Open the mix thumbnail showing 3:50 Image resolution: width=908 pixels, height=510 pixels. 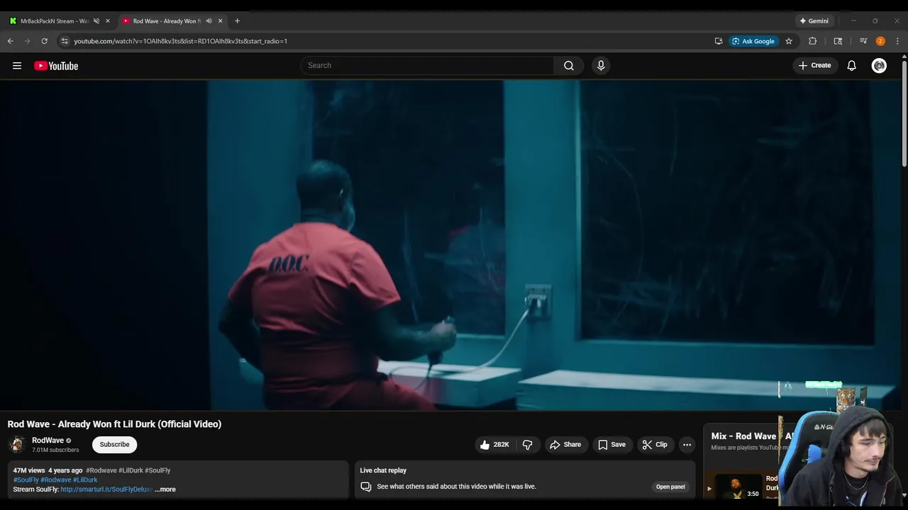coord(738,487)
